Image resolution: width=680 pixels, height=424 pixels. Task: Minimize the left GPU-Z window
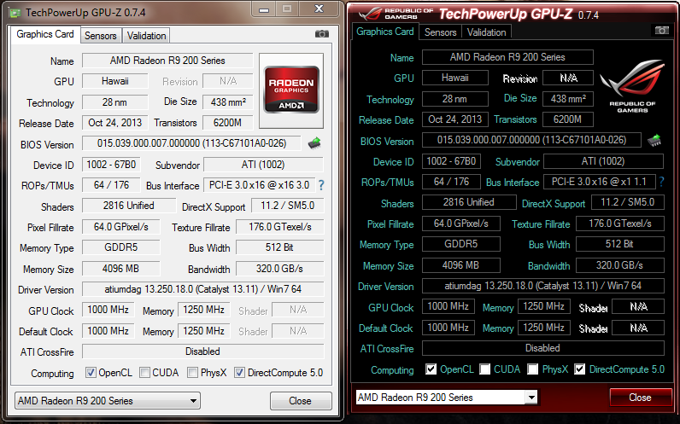click(x=264, y=9)
